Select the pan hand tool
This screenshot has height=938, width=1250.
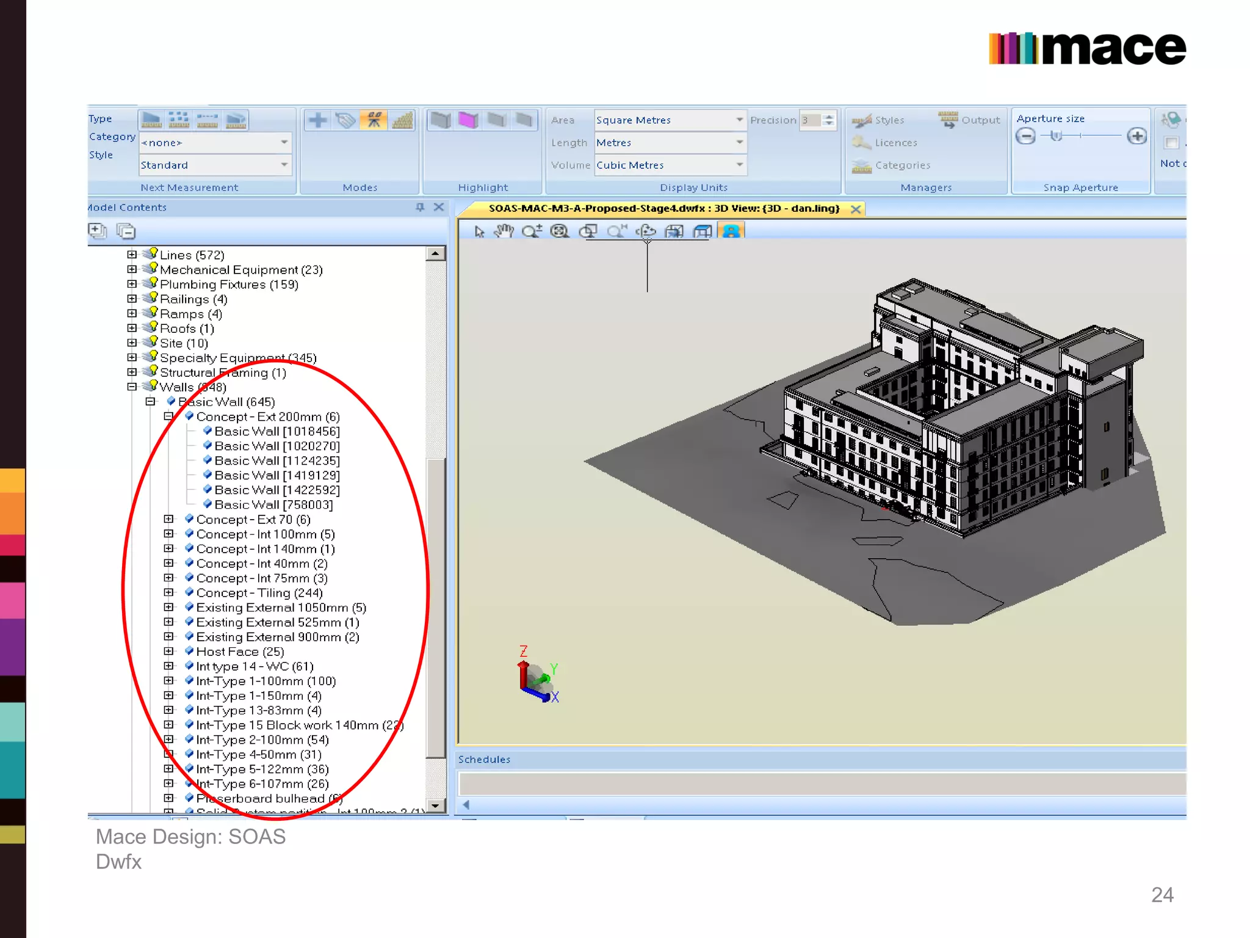click(x=504, y=231)
